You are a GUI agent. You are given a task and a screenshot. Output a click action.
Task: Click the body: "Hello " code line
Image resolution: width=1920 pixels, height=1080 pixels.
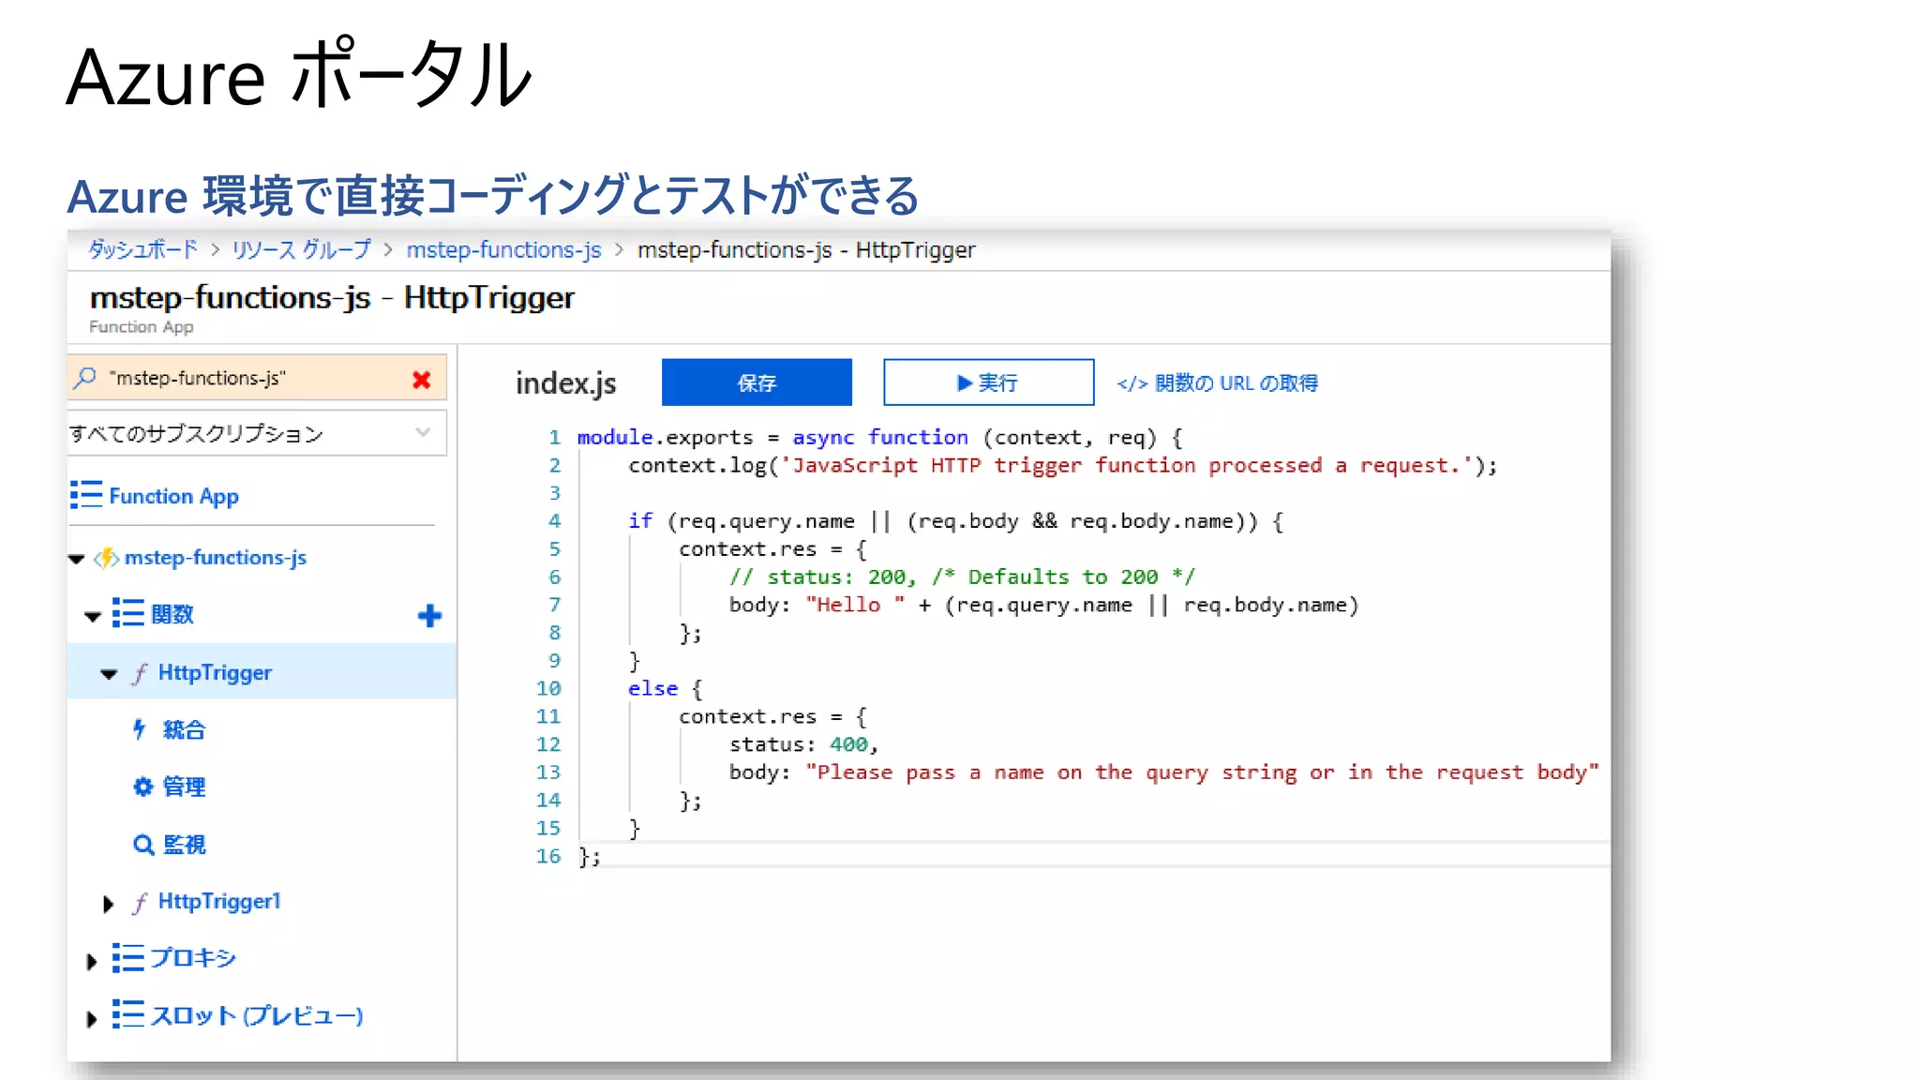pyautogui.click(x=1043, y=605)
